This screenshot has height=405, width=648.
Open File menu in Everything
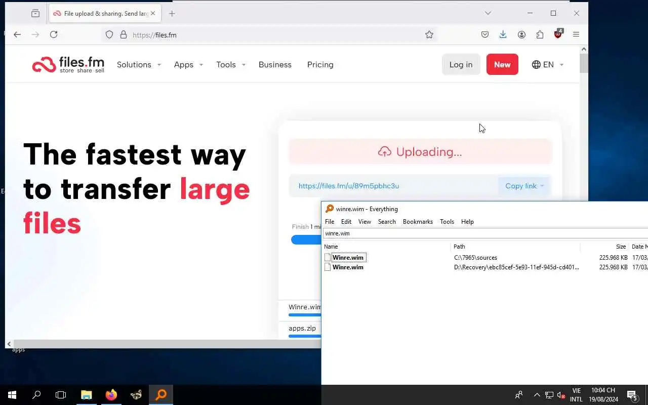tap(330, 222)
